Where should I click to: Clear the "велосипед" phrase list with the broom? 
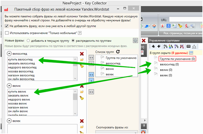82,66
